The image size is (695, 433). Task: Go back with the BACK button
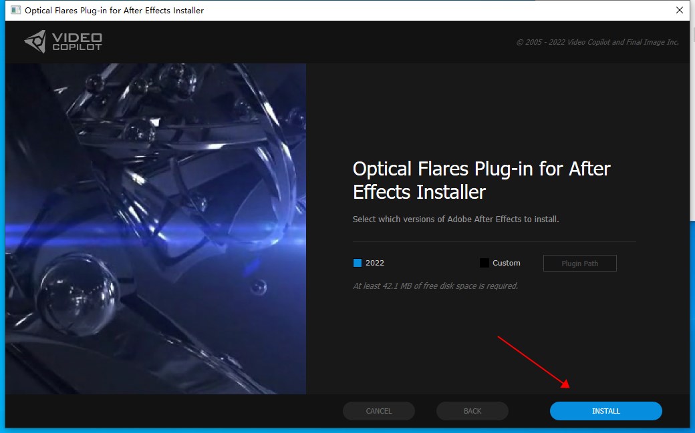(472, 411)
